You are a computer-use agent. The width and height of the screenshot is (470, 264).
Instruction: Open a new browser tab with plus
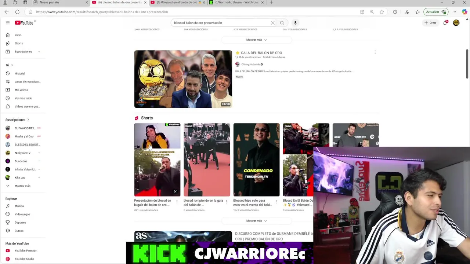[271, 3]
